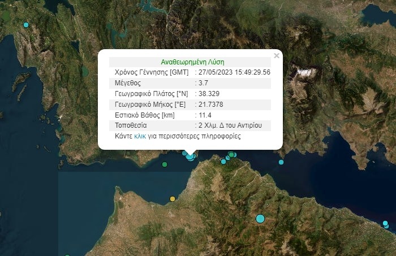Click the 'Αναθεωρημένη Λύση' popup heading

point(190,62)
